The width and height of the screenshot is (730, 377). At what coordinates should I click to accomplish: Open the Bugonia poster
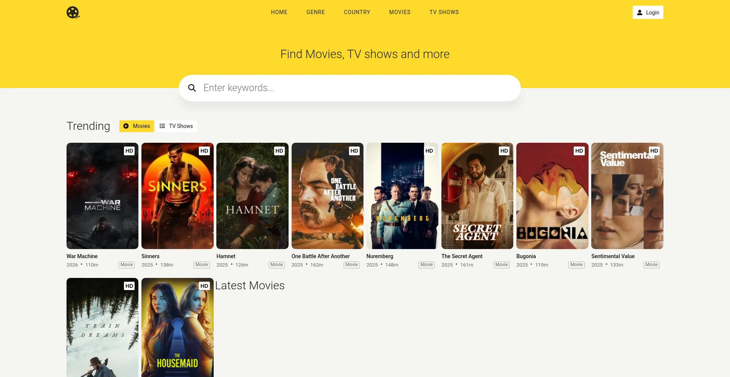pos(552,196)
